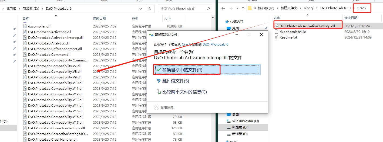Select DxO.PhotoLab.Activation.Interop.dll in Crack window

click(x=307, y=26)
